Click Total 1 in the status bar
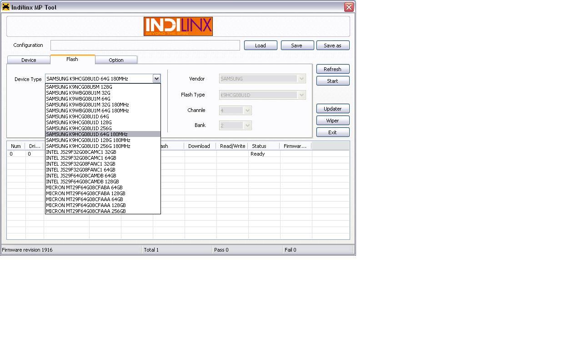 pos(151,250)
